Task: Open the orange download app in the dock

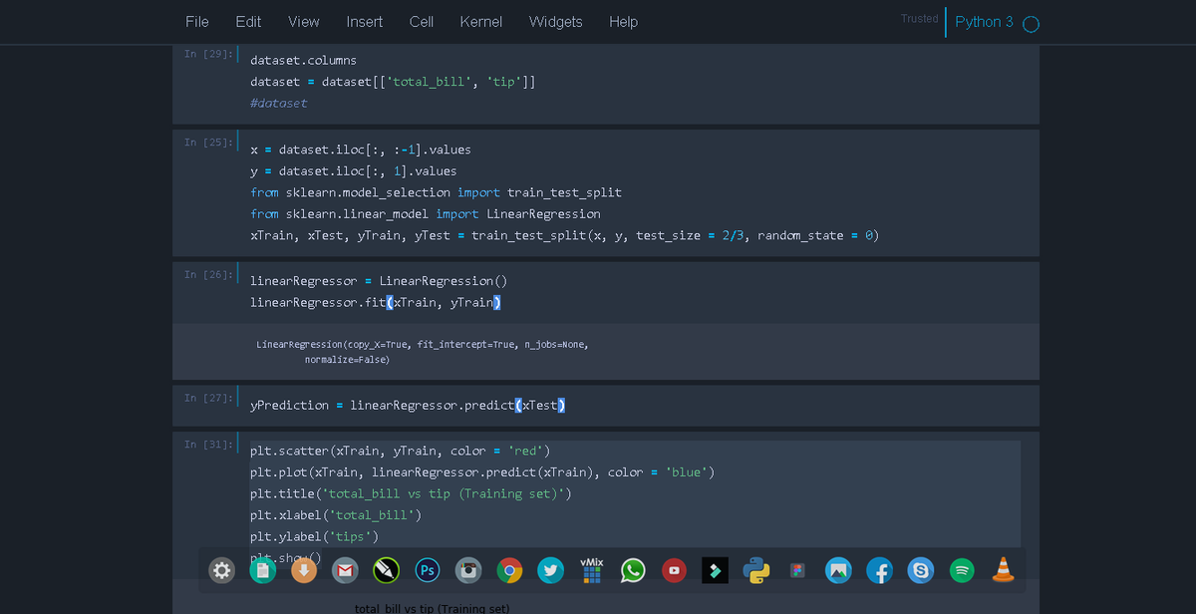Action: coord(303,570)
